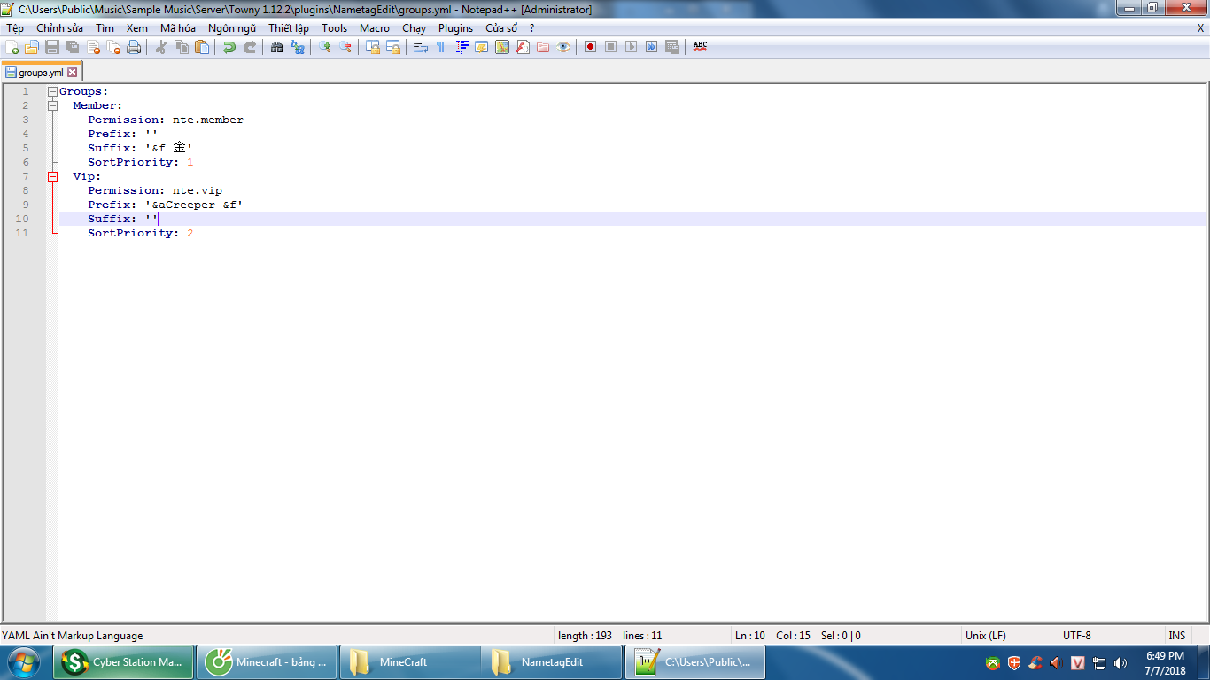Open the NametagEdit folder from taskbar
This screenshot has width=1210, height=680.
[553, 661]
